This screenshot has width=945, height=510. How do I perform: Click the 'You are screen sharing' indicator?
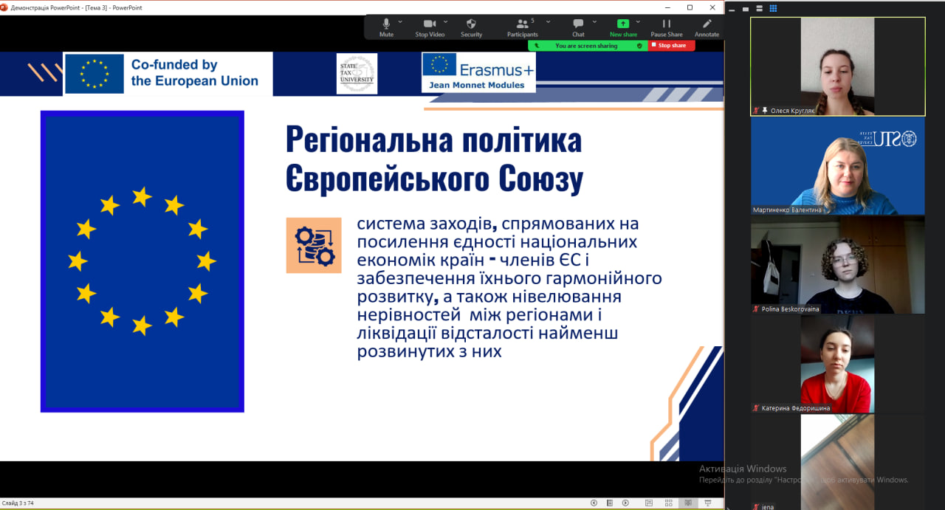586,46
